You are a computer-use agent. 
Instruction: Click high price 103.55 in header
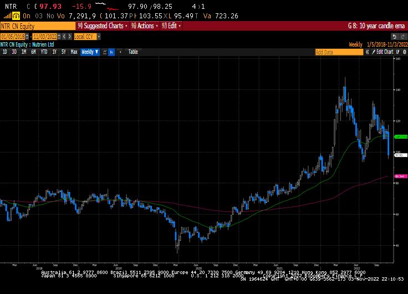pyautogui.click(x=151, y=16)
